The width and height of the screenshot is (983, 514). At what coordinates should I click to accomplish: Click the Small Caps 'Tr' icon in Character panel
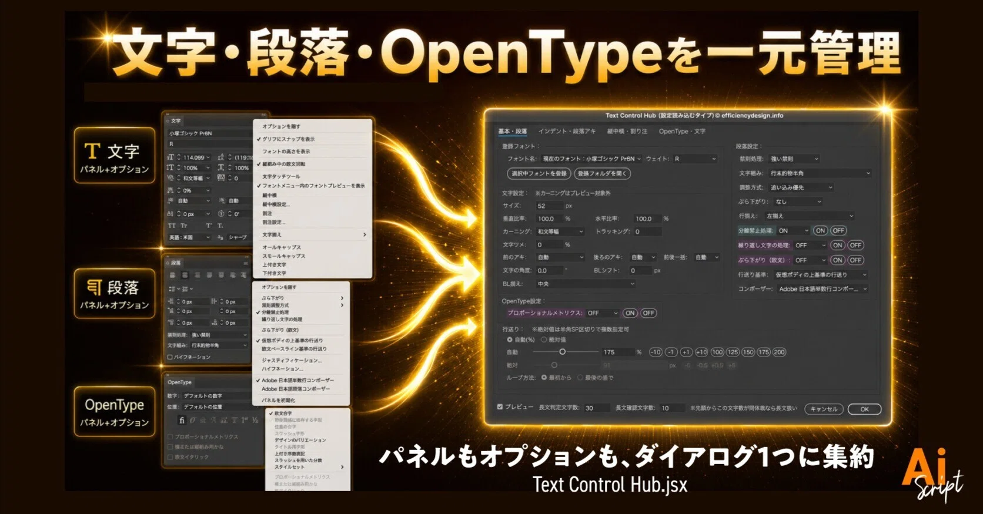tap(184, 226)
